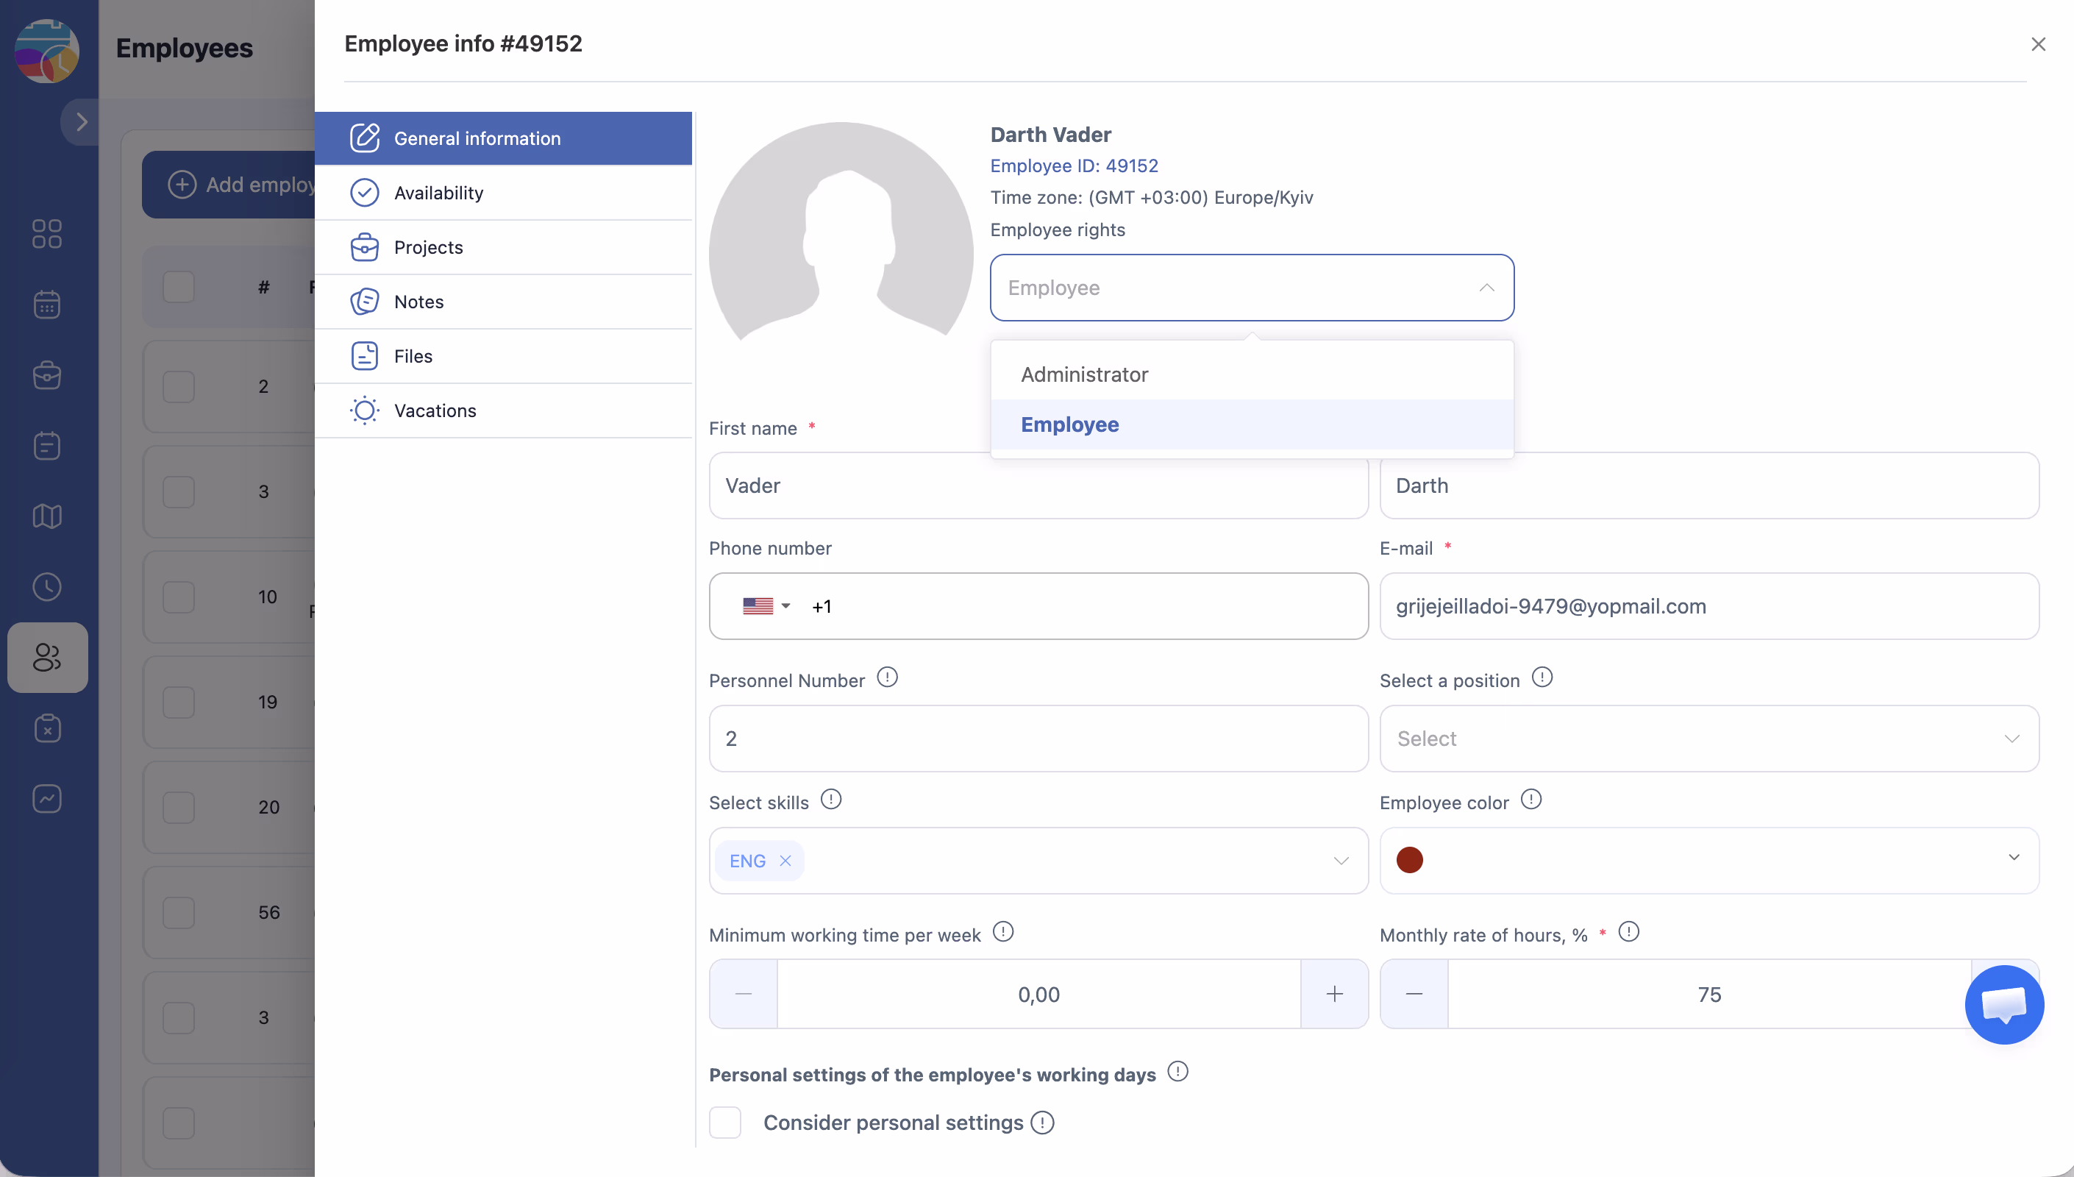Expand the Select a position dropdown
This screenshot has width=2074, height=1177.
point(1708,739)
